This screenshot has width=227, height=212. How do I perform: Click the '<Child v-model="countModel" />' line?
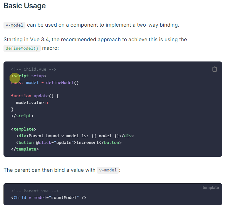pyautogui.click(x=49, y=197)
